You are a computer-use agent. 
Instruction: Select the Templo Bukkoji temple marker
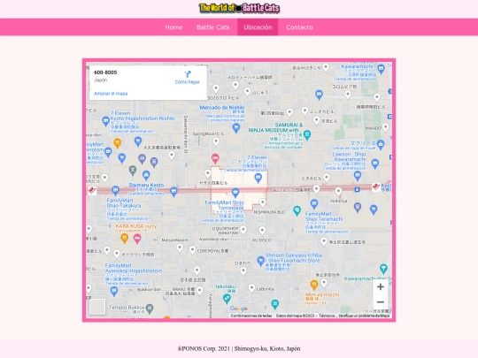tap(150, 308)
